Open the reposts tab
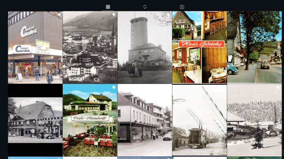The height and width of the screenshot is (159, 284). click(145, 7)
